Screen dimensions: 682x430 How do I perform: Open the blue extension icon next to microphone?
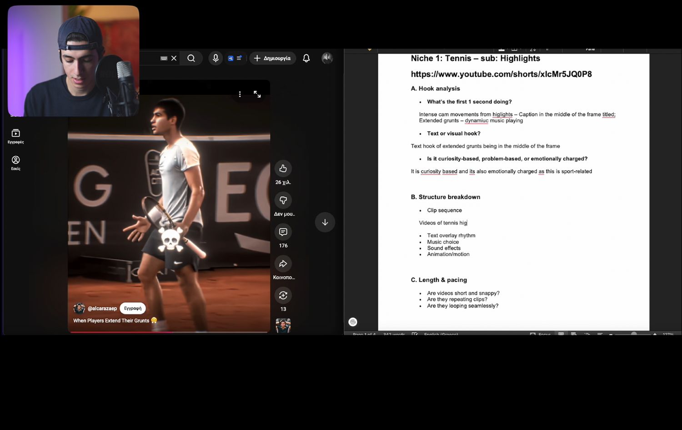click(231, 58)
